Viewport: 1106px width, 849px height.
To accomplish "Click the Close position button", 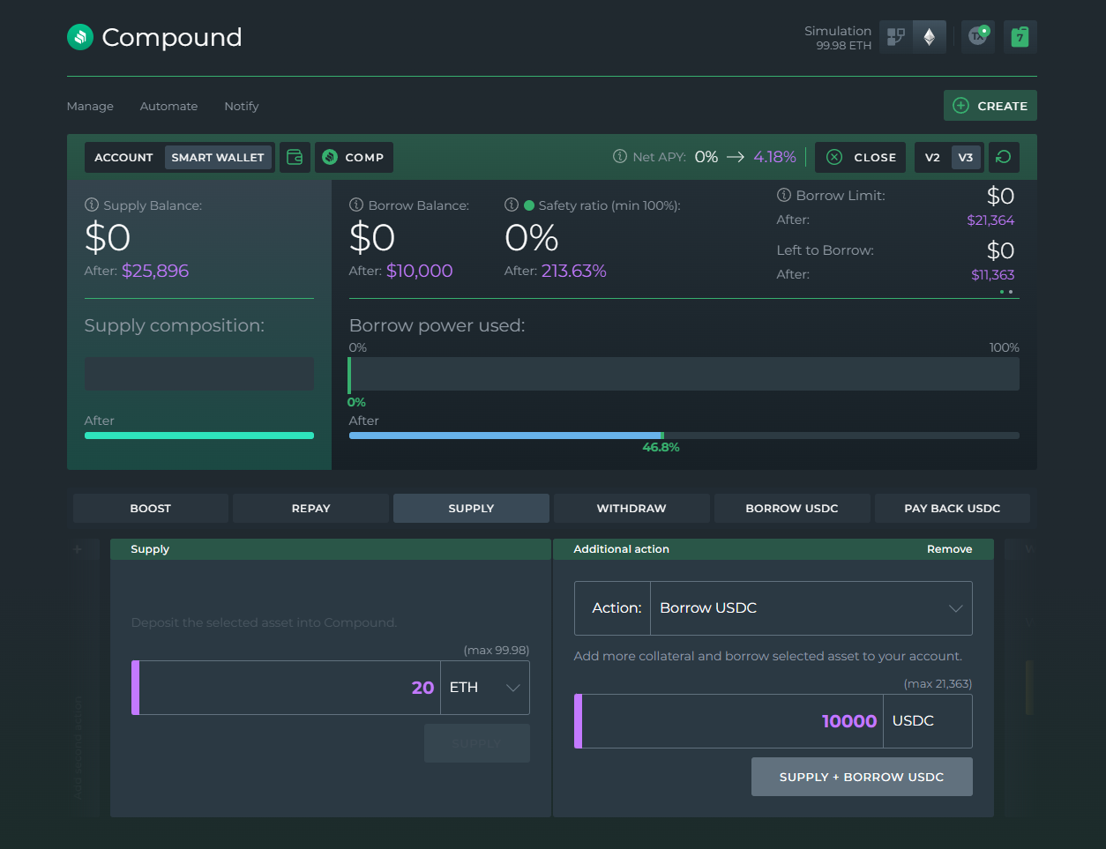I will [x=861, y=157].
